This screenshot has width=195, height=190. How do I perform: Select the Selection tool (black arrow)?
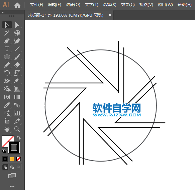pos(7,25)
